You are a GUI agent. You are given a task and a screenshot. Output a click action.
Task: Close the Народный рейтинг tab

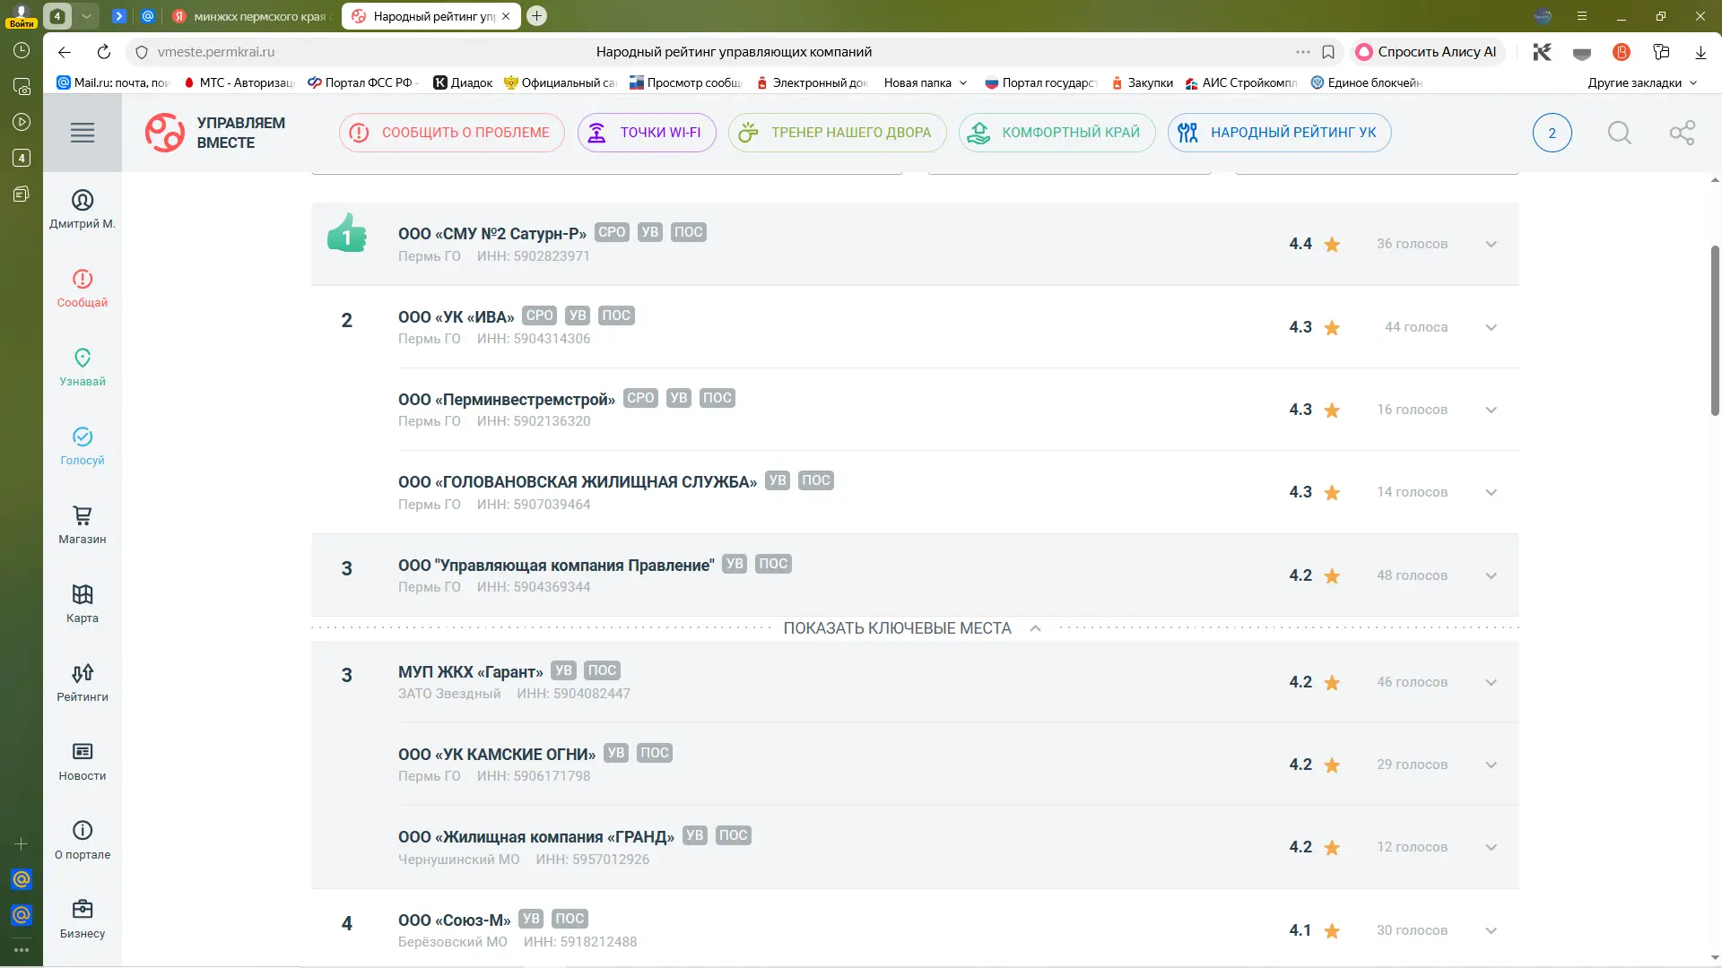506,16
